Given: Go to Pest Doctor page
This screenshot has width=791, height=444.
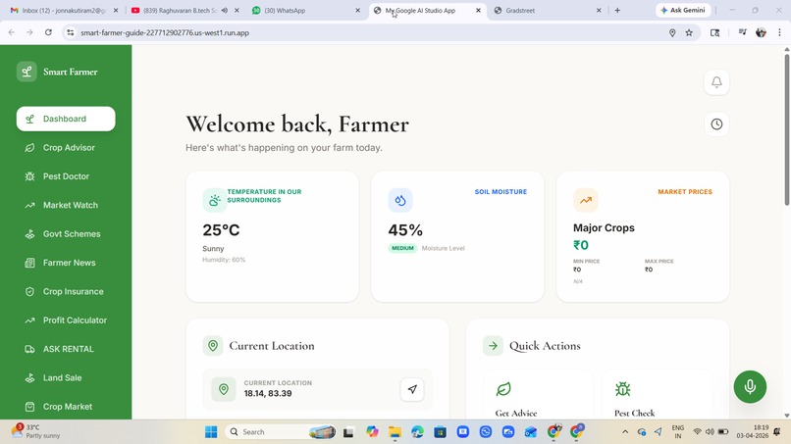Looking at the screenshot, I should [66, 176].
